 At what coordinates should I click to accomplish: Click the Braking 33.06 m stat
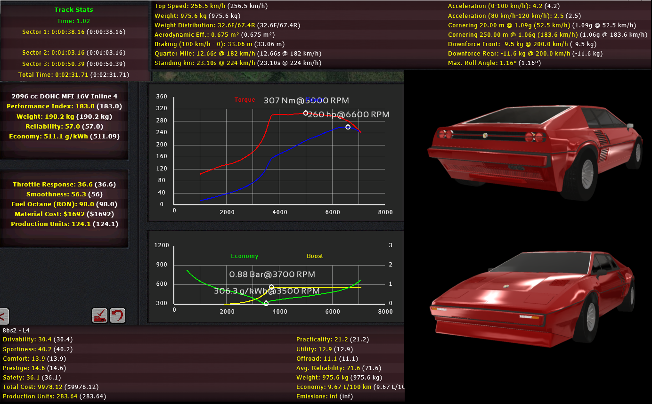click(x=220, y=44)
